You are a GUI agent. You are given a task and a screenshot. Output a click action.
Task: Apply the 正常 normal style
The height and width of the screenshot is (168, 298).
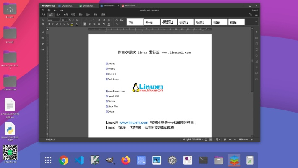(135, 22)
